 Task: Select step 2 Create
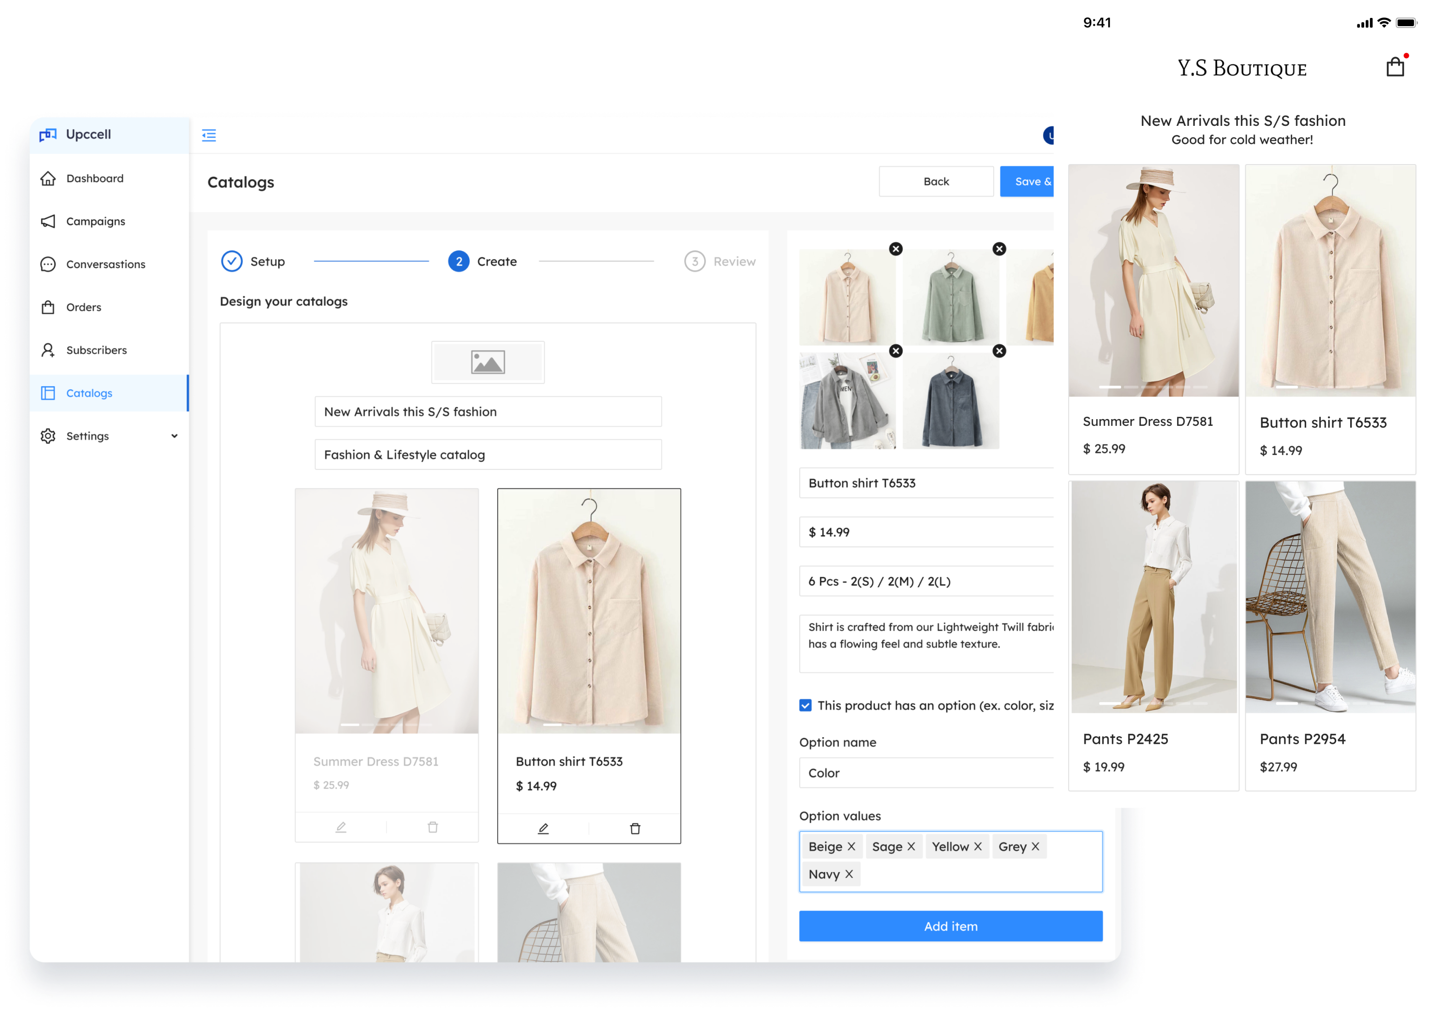[482, 261]
